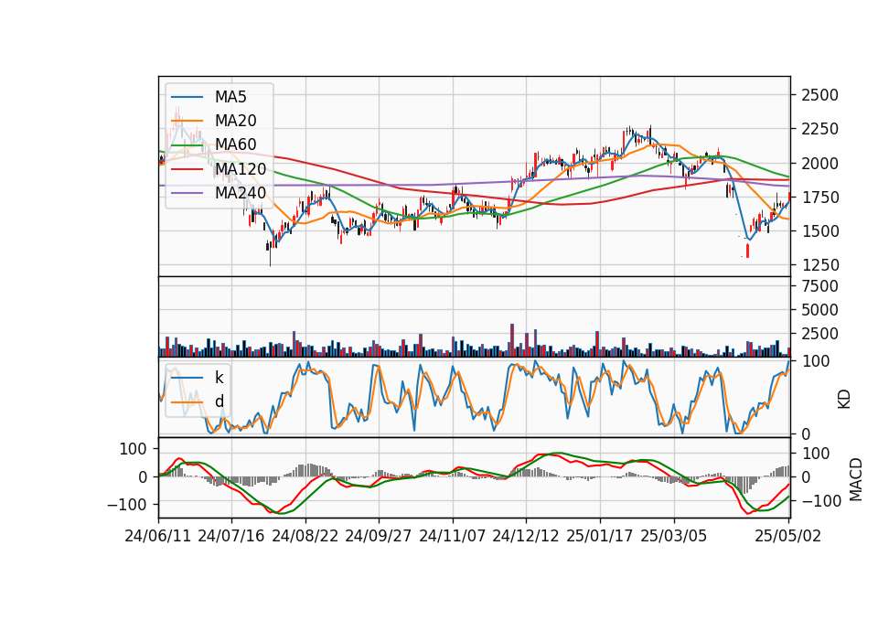The height and width of the screenshot is (631, 878).
Task: Click the 25/05/02 date label
Action: click(787, 536)
